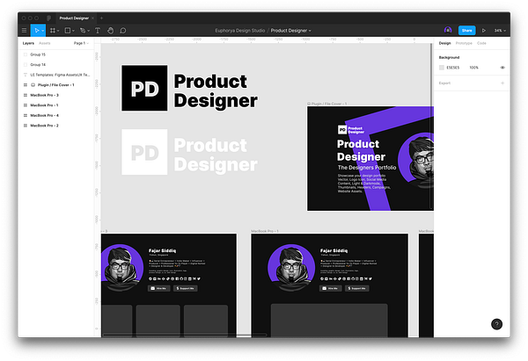This screenshot has height=361, width=528.
Task: Click frame icon of MacBook Pro - 1
Action: [26, 105]
